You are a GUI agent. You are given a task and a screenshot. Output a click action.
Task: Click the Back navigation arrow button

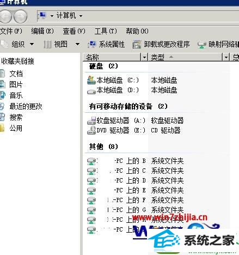[5, 17]
